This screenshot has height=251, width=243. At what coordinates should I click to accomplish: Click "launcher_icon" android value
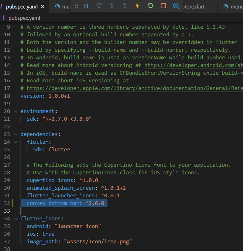click(x=78, y=226)
